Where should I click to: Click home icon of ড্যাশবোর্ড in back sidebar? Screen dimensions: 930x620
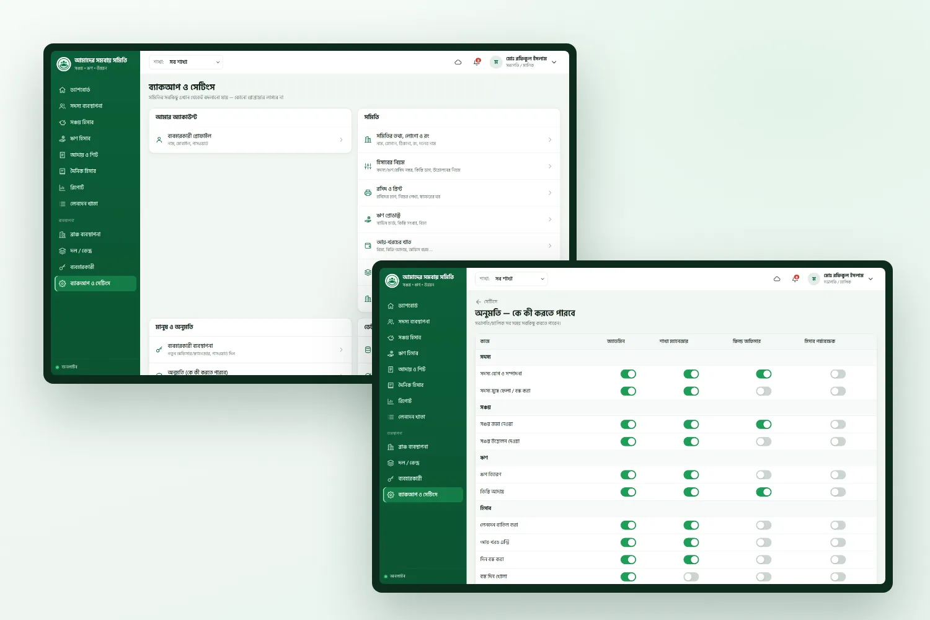(62, 90)
